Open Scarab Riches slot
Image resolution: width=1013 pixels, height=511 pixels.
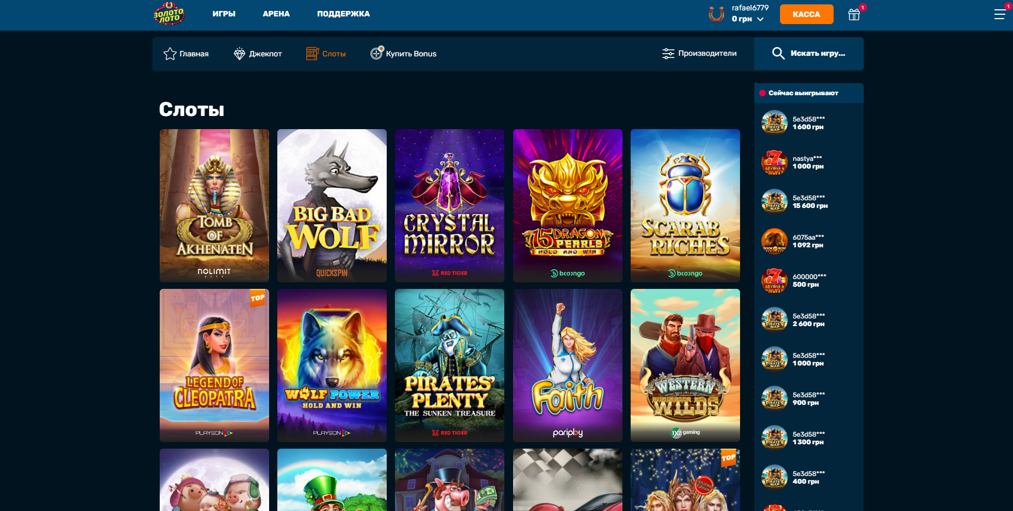pos(685,206)
